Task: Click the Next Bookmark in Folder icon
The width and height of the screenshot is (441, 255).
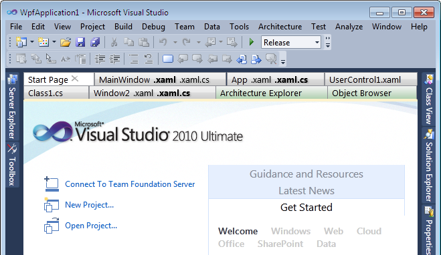Action: point(227,59)
